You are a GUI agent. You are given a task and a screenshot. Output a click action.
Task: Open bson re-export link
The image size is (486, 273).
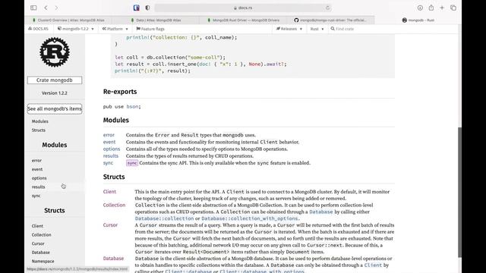tap(132, 106)
